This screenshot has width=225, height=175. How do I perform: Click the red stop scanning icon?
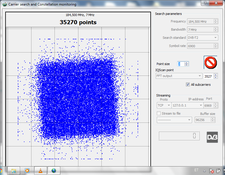[x=210, y=62]
